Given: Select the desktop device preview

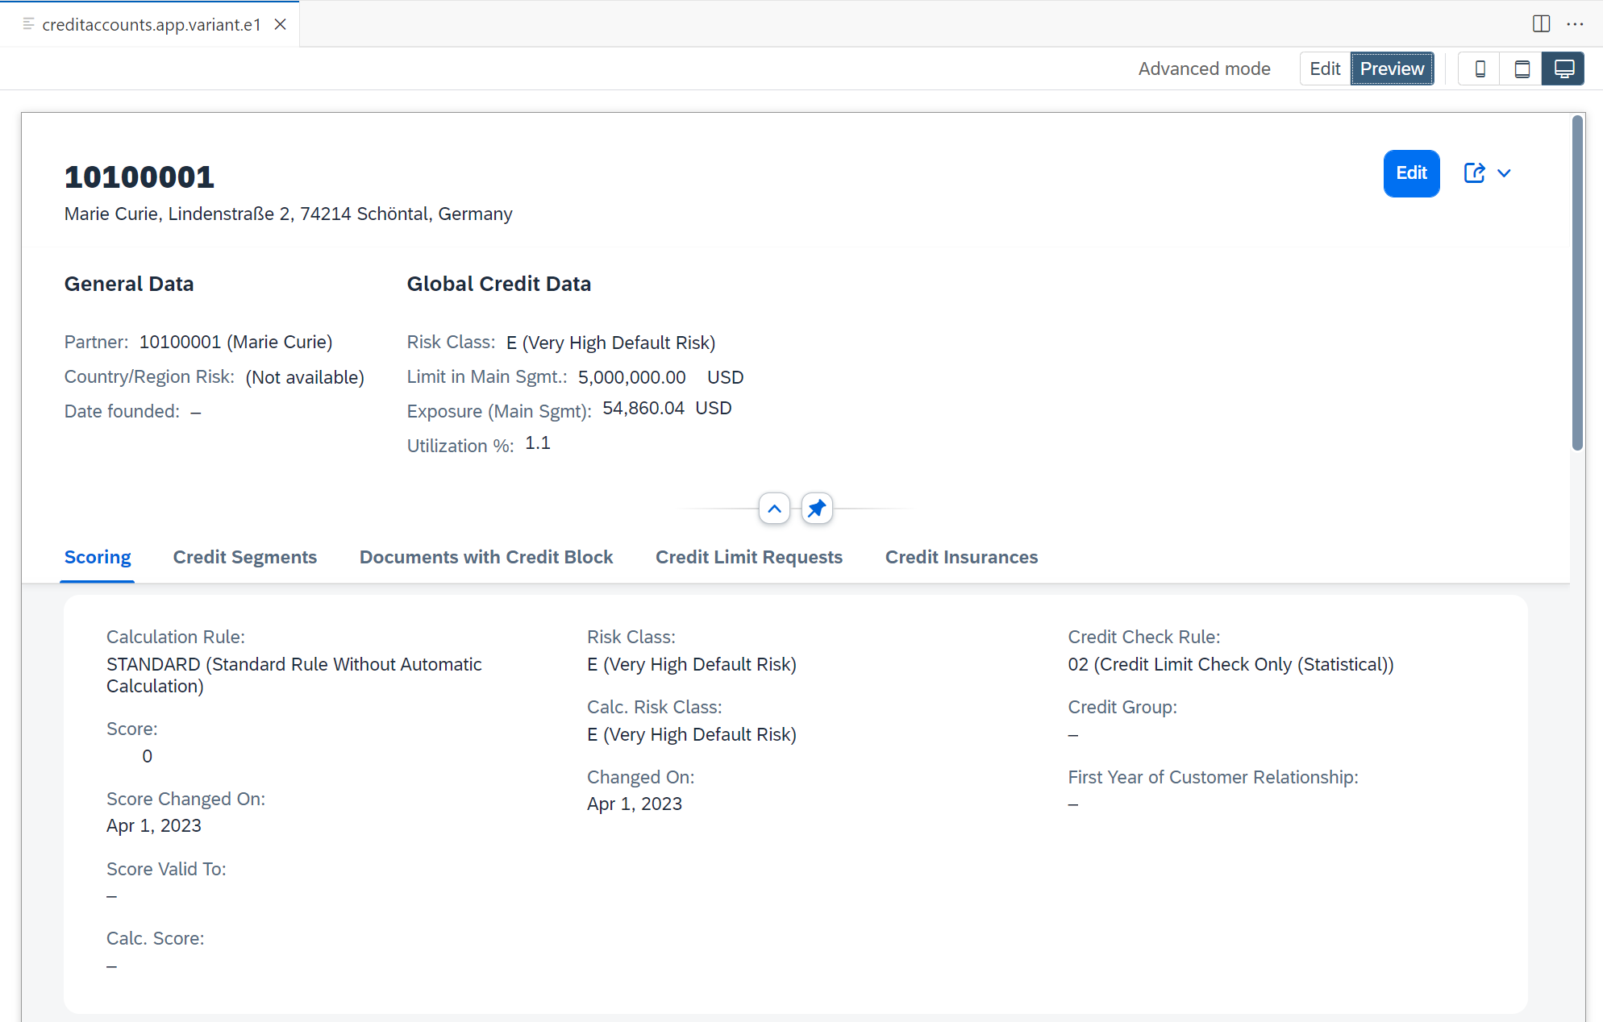Looking at the screenshot, I should pyautogui.click(x=1563, y=69).
